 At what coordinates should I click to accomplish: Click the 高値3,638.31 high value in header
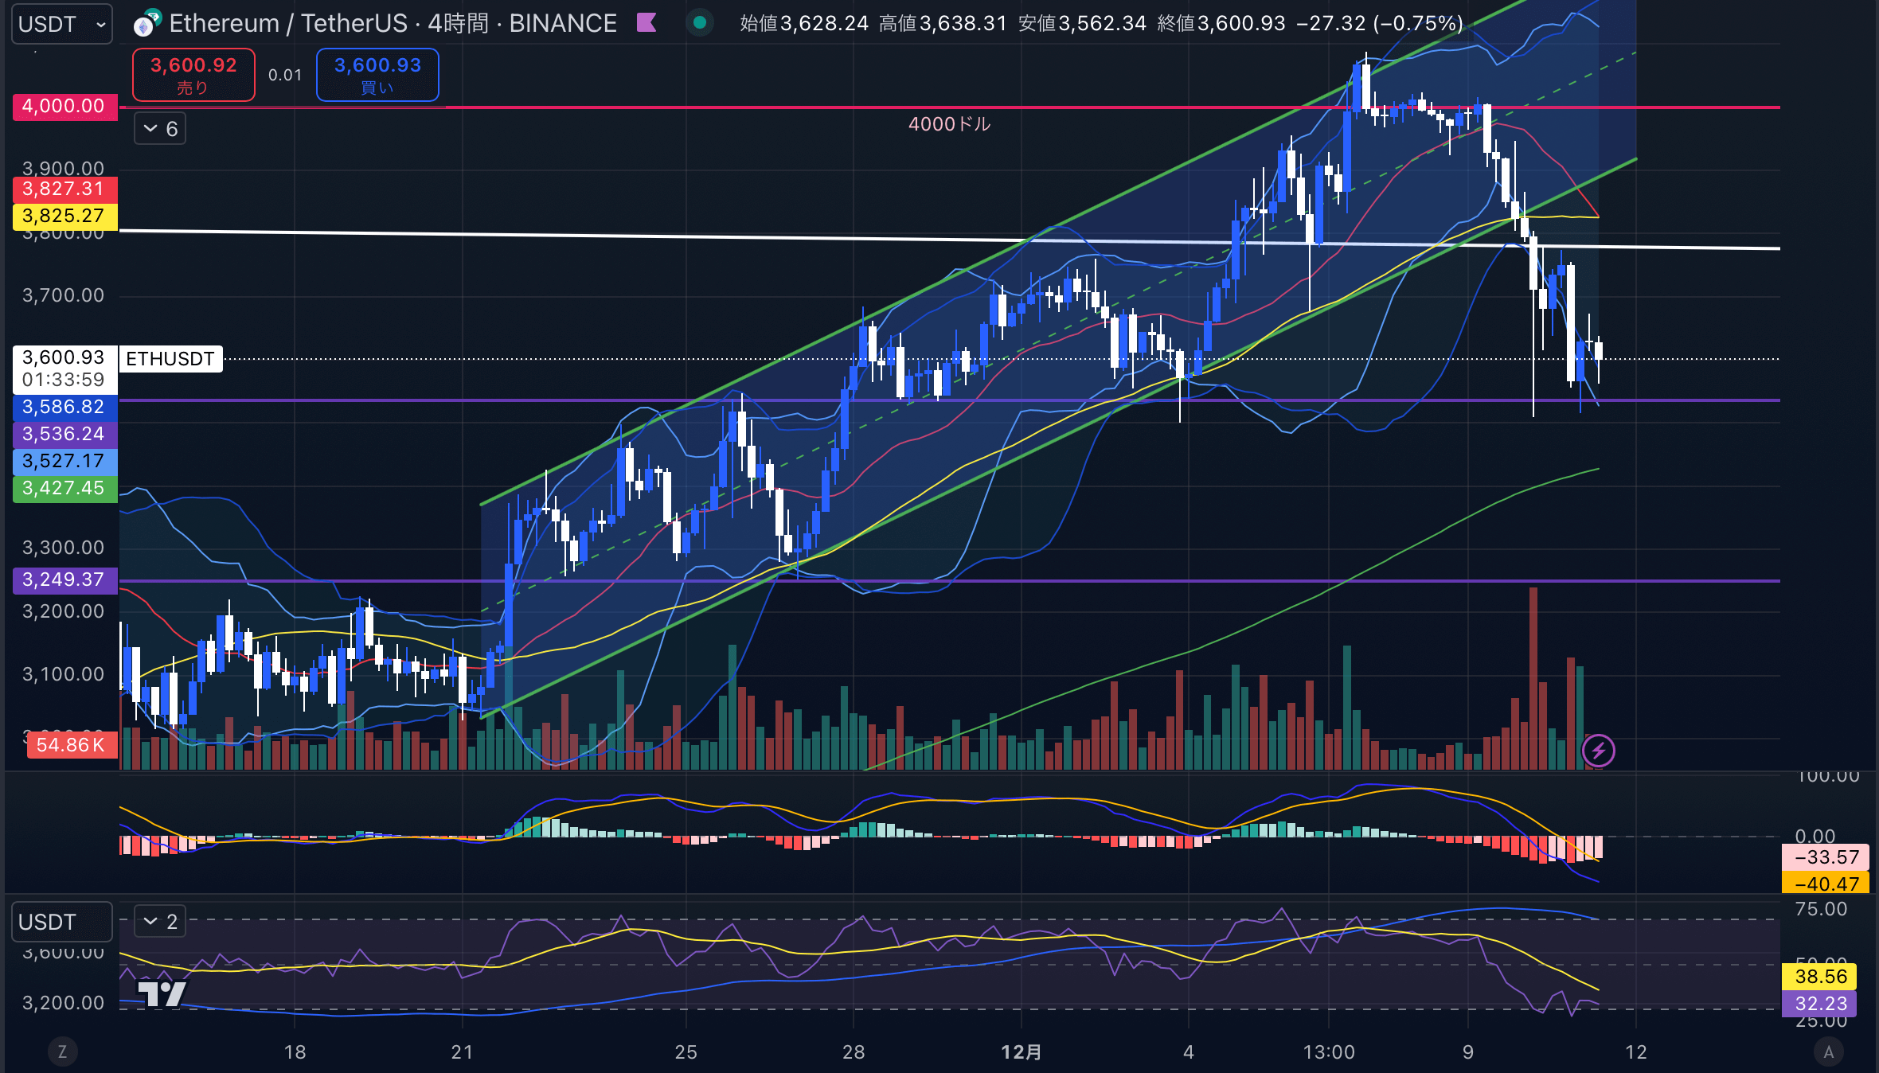(x=943, y=24)
